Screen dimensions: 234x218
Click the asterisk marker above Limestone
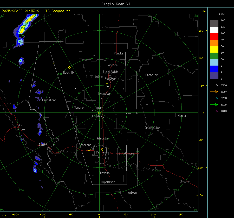pos(49,98)
